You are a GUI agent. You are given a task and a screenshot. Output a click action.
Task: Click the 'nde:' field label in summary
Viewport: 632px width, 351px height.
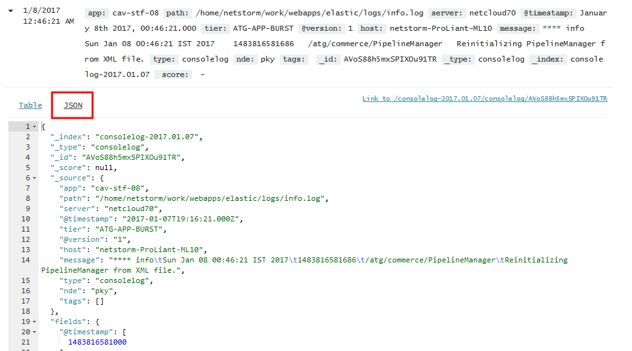click(245, 59)
